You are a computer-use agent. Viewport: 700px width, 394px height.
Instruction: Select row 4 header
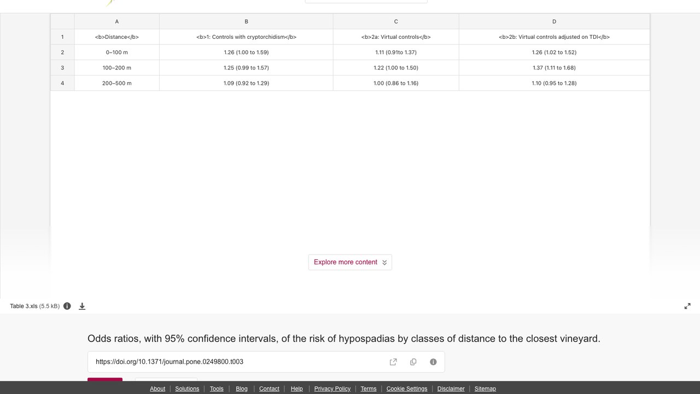(62, 83)
